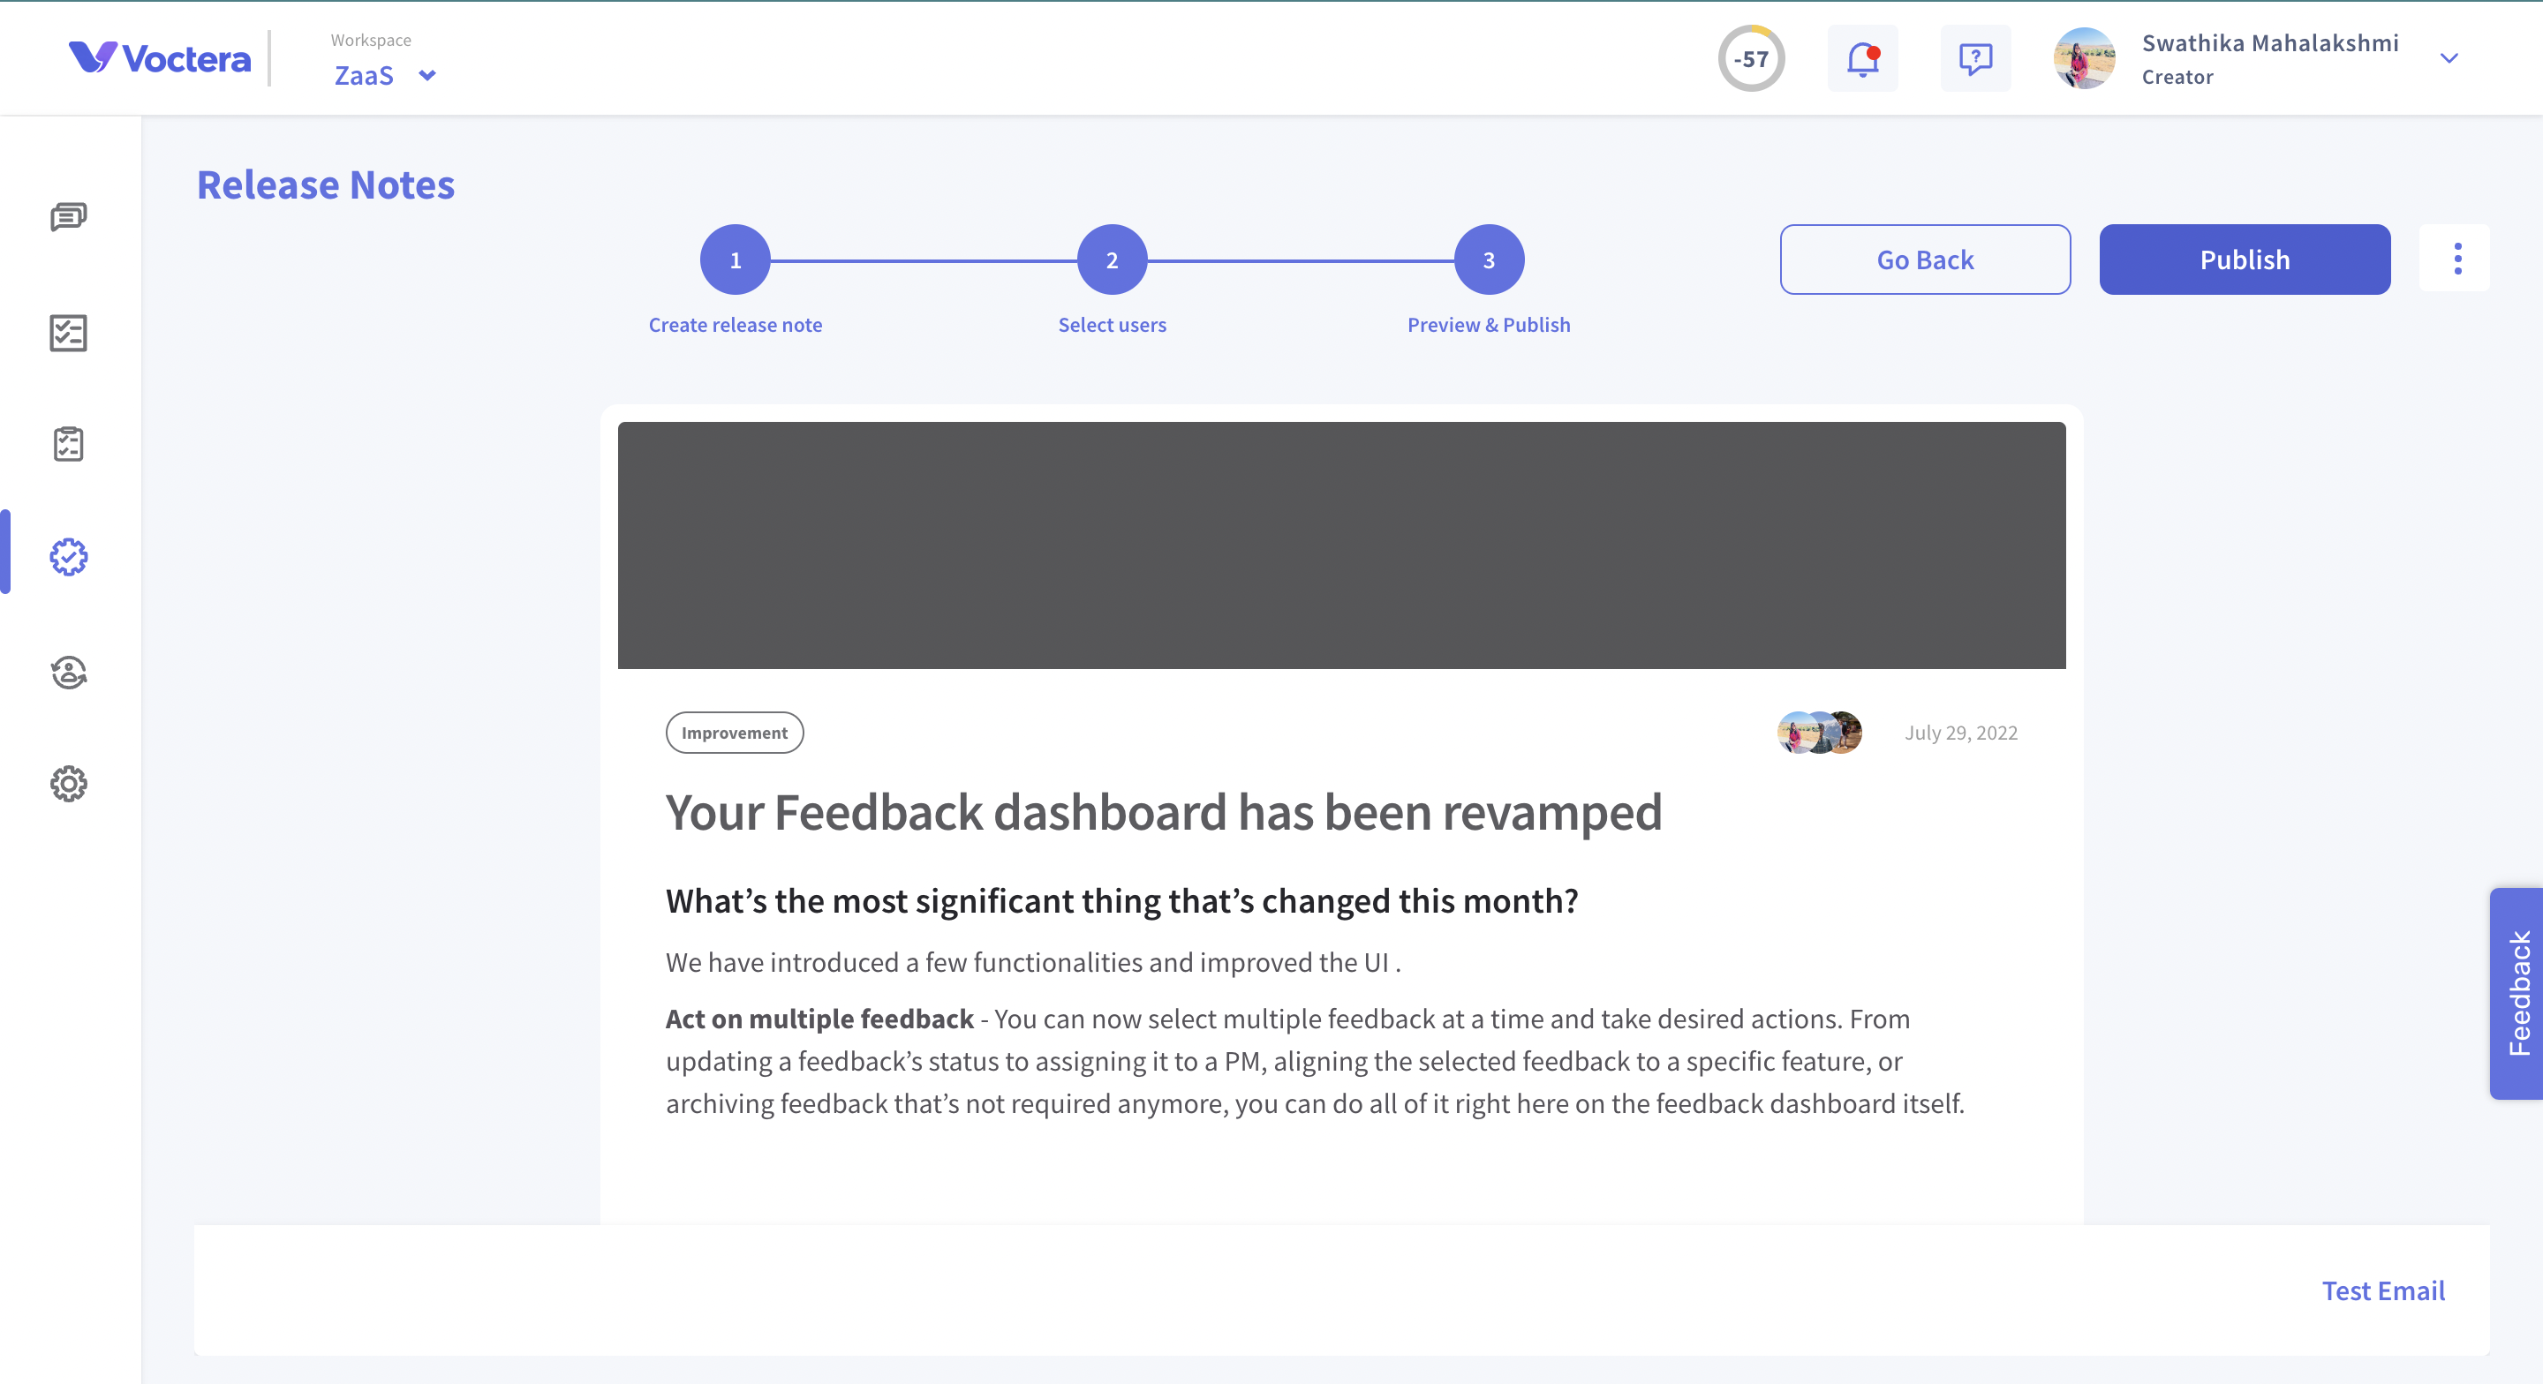
Task: Open the users sidebar icon
Action: (x=68, y=673)
